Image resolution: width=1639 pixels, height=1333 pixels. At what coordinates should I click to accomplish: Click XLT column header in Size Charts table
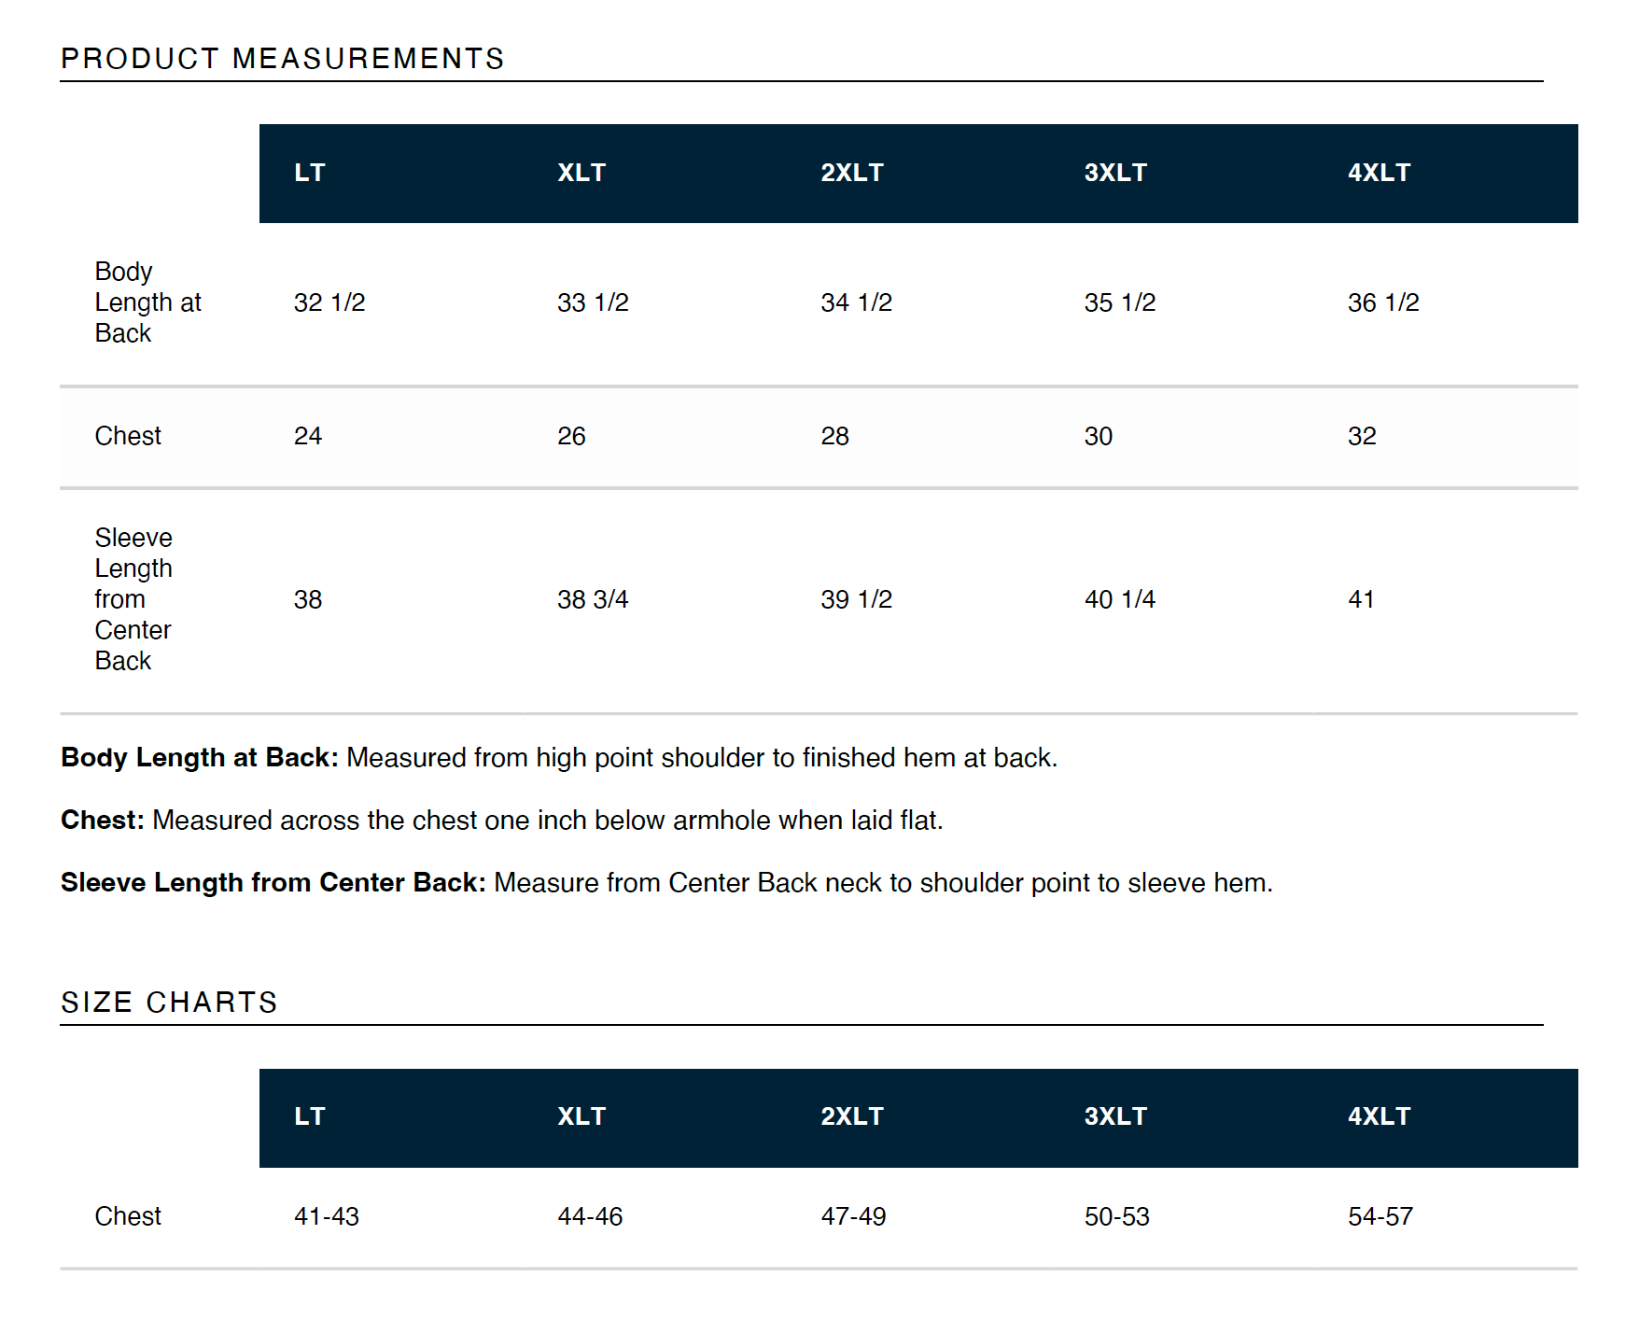click(x=581, y=1116)
